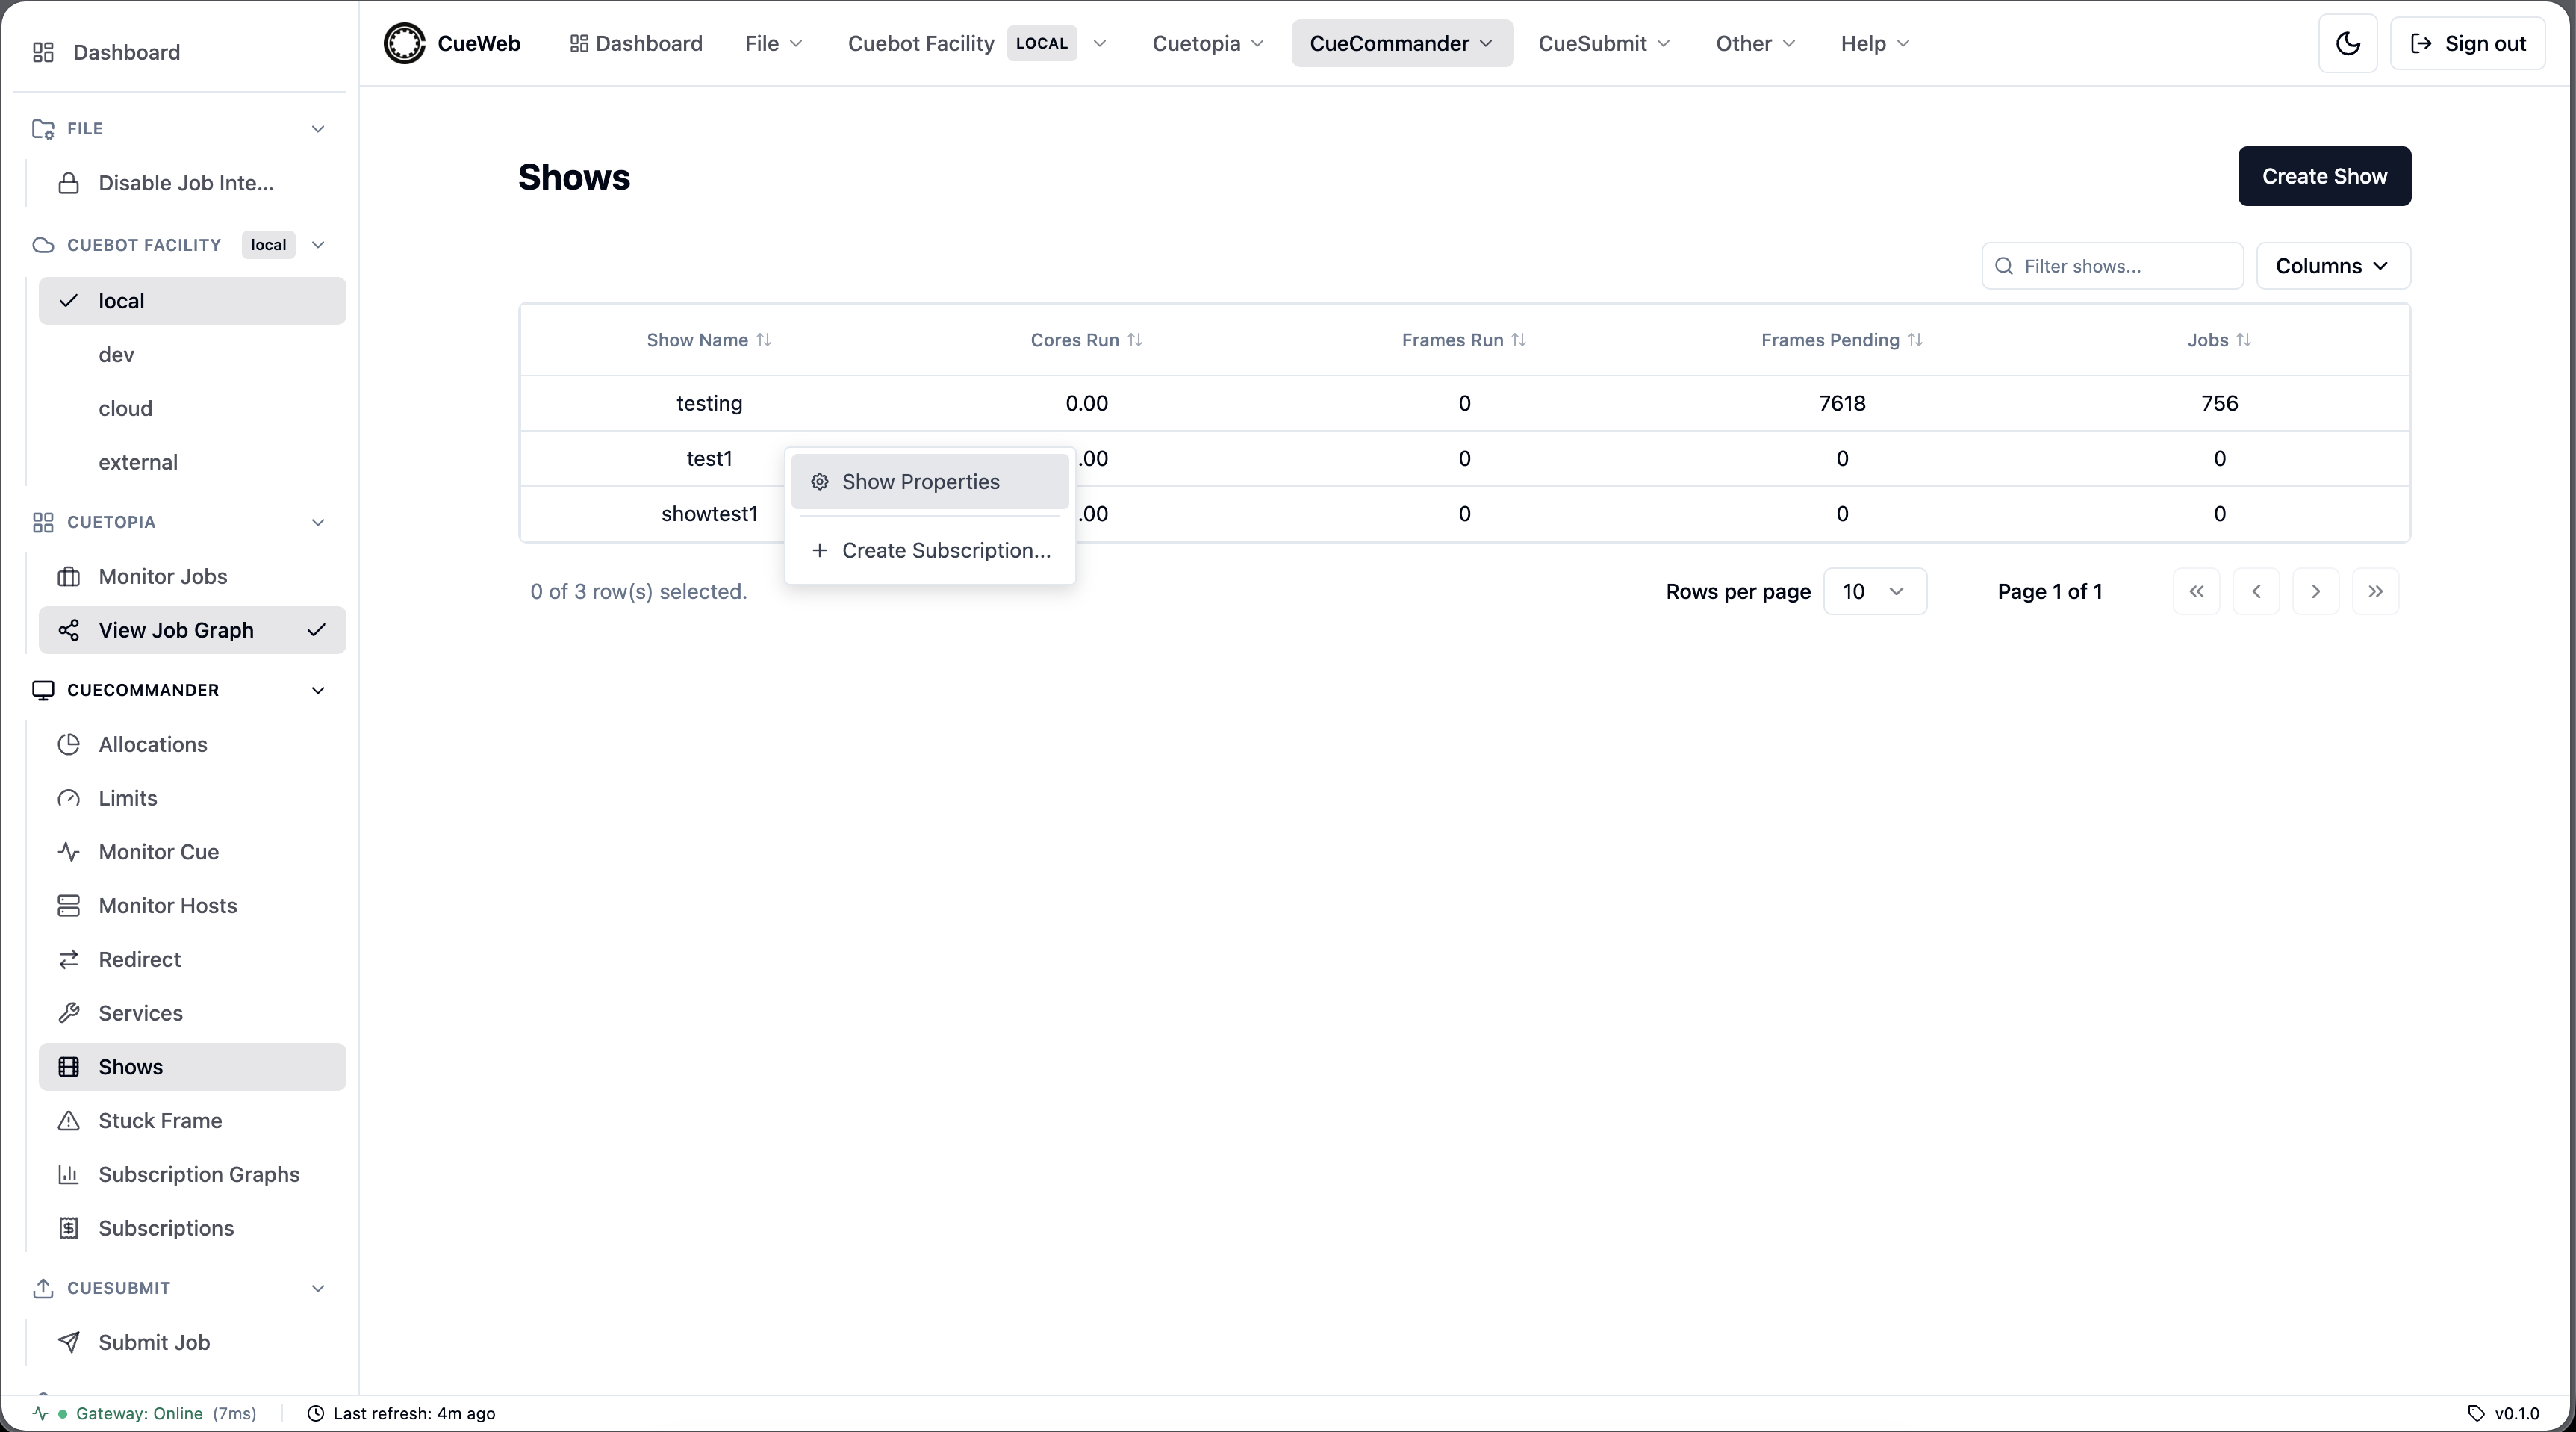Open the Cuetopia top menu

click(1208, 43)
